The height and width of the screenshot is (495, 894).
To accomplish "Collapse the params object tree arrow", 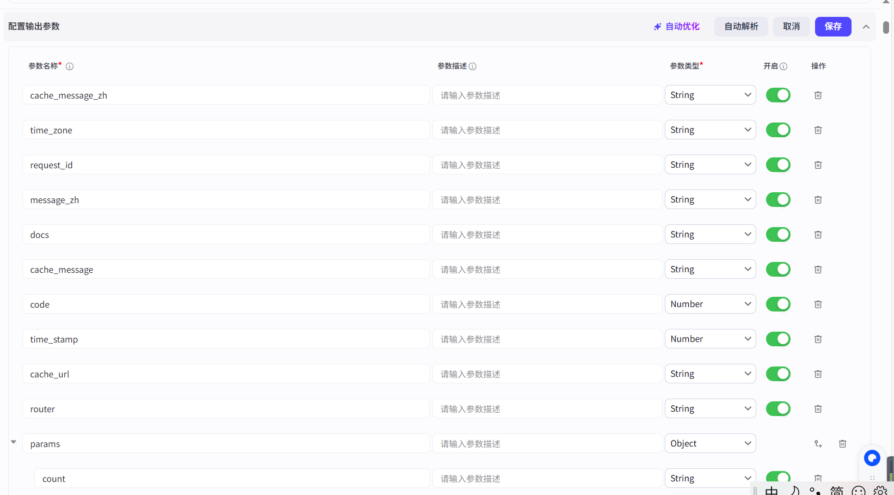I will pos(14,442).
